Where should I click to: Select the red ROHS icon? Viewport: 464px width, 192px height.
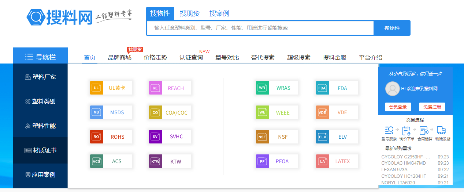(x=96, y=137)
